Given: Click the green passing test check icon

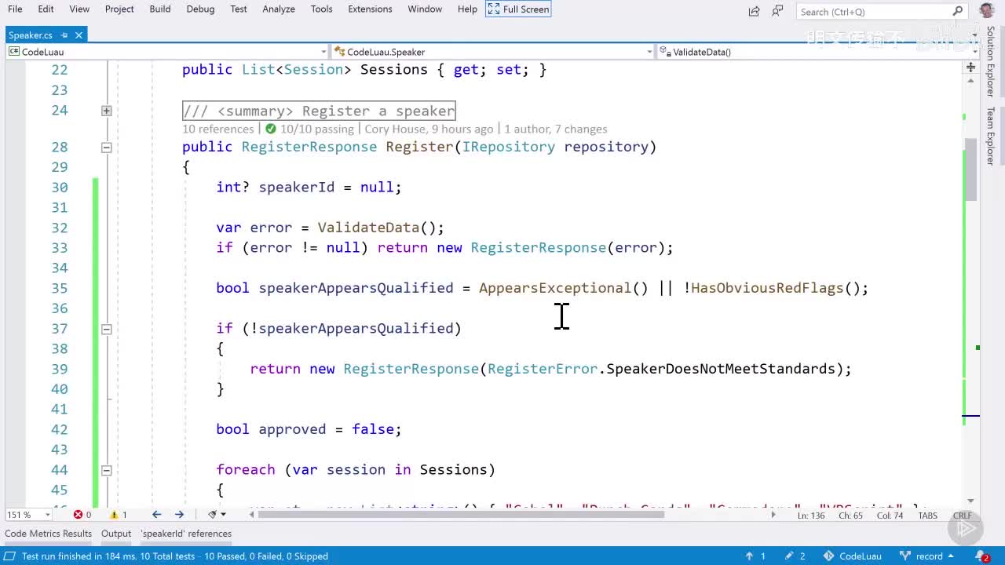Looking at the screenshot, I should click(x=271, y=129).
